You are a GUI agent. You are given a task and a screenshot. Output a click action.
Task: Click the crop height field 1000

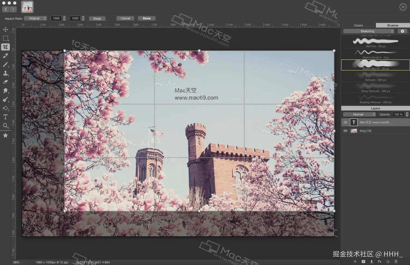click(x=75, y=18)
